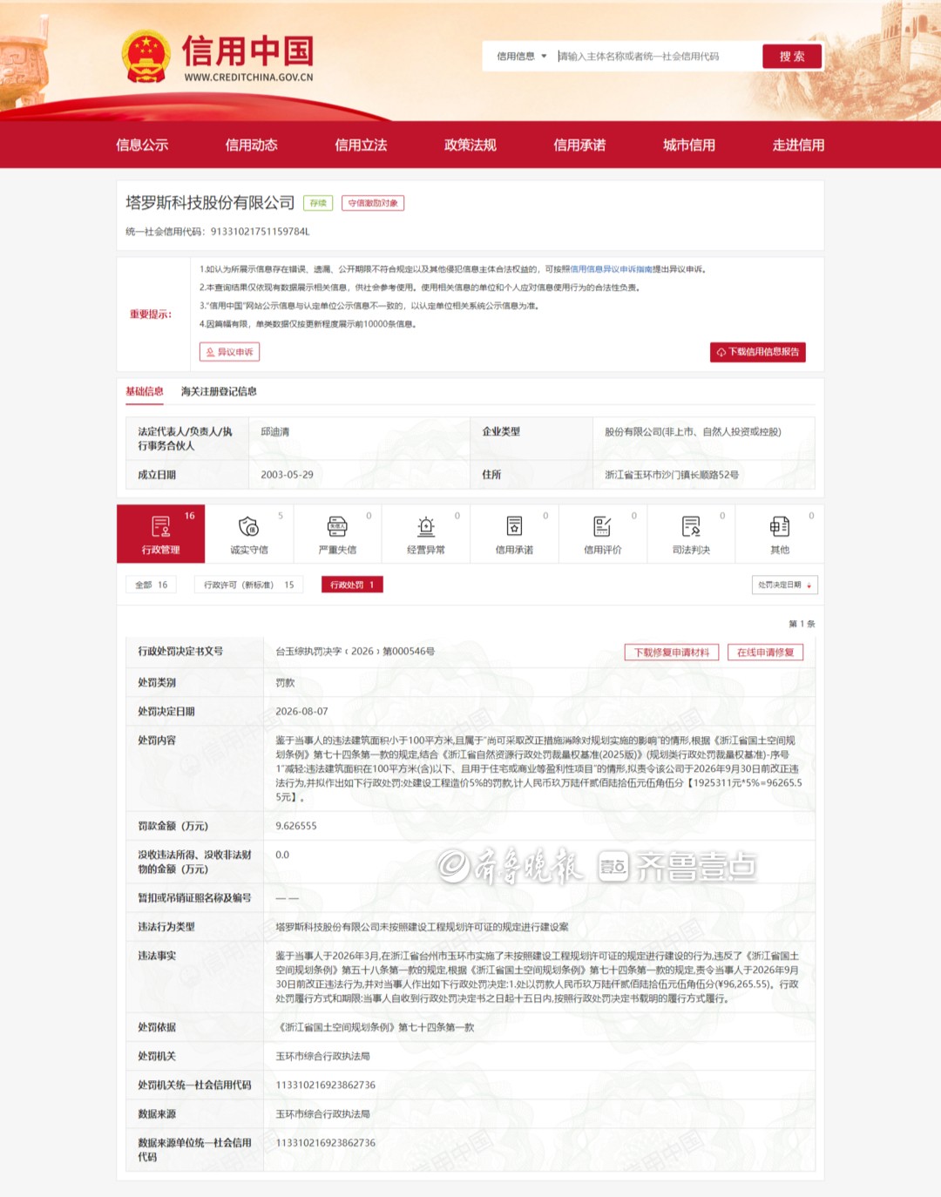Go to the 信用立法 menu item
The width and height of the screenshot is (941, 1197).
click(x=361, y=145)
